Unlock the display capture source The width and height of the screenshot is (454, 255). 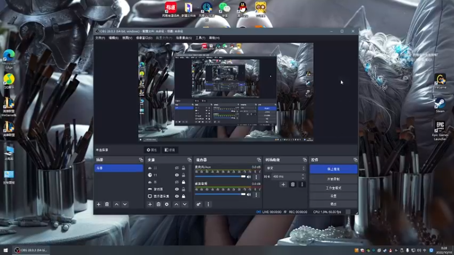tap(183, 196)
